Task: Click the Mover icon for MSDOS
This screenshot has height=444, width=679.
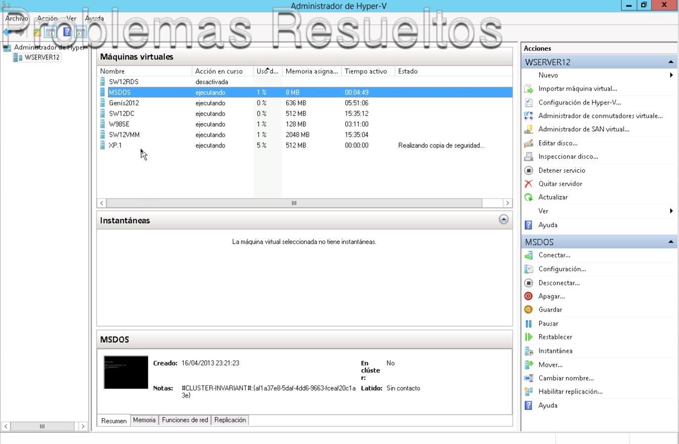Action: pos(528,364)
